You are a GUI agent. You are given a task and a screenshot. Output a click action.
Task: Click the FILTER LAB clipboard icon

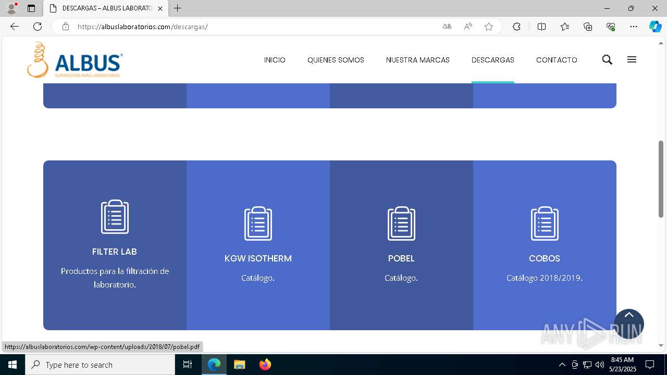click(115, 217)
